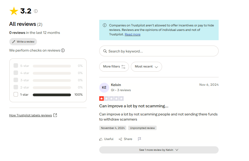Image resolution: width=249 pixels, height=161 pixels.
Task: Click info icon beside 'We perform checks on reviews'
Action: coord(63,50)
